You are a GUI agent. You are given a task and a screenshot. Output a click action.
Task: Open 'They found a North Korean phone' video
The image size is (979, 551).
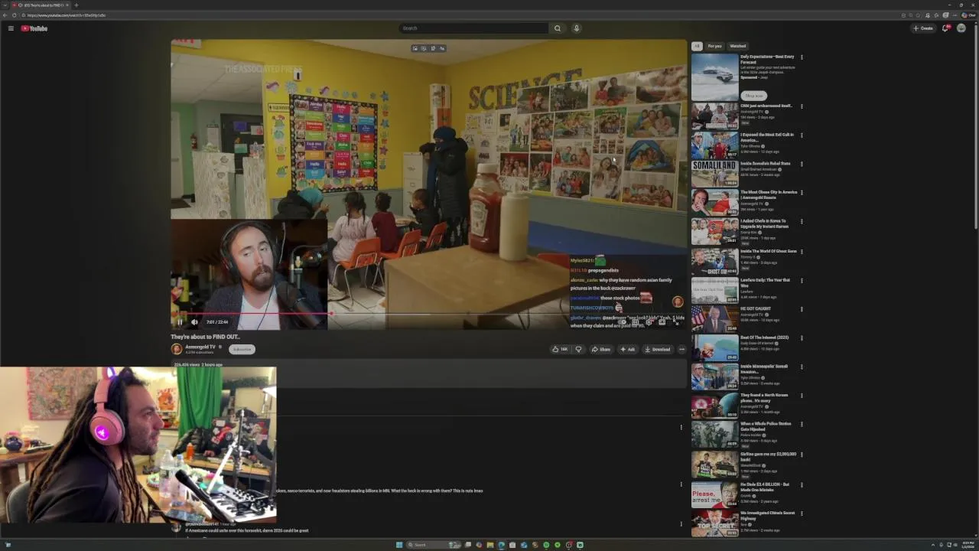tap(764, 398)
